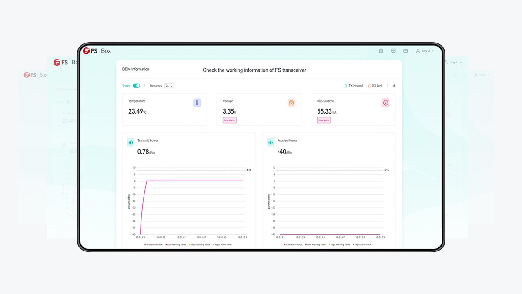This screenshot has height=294, width=522.
Task: Click the Receive Power card icon
Action: [x=270, y=142]
